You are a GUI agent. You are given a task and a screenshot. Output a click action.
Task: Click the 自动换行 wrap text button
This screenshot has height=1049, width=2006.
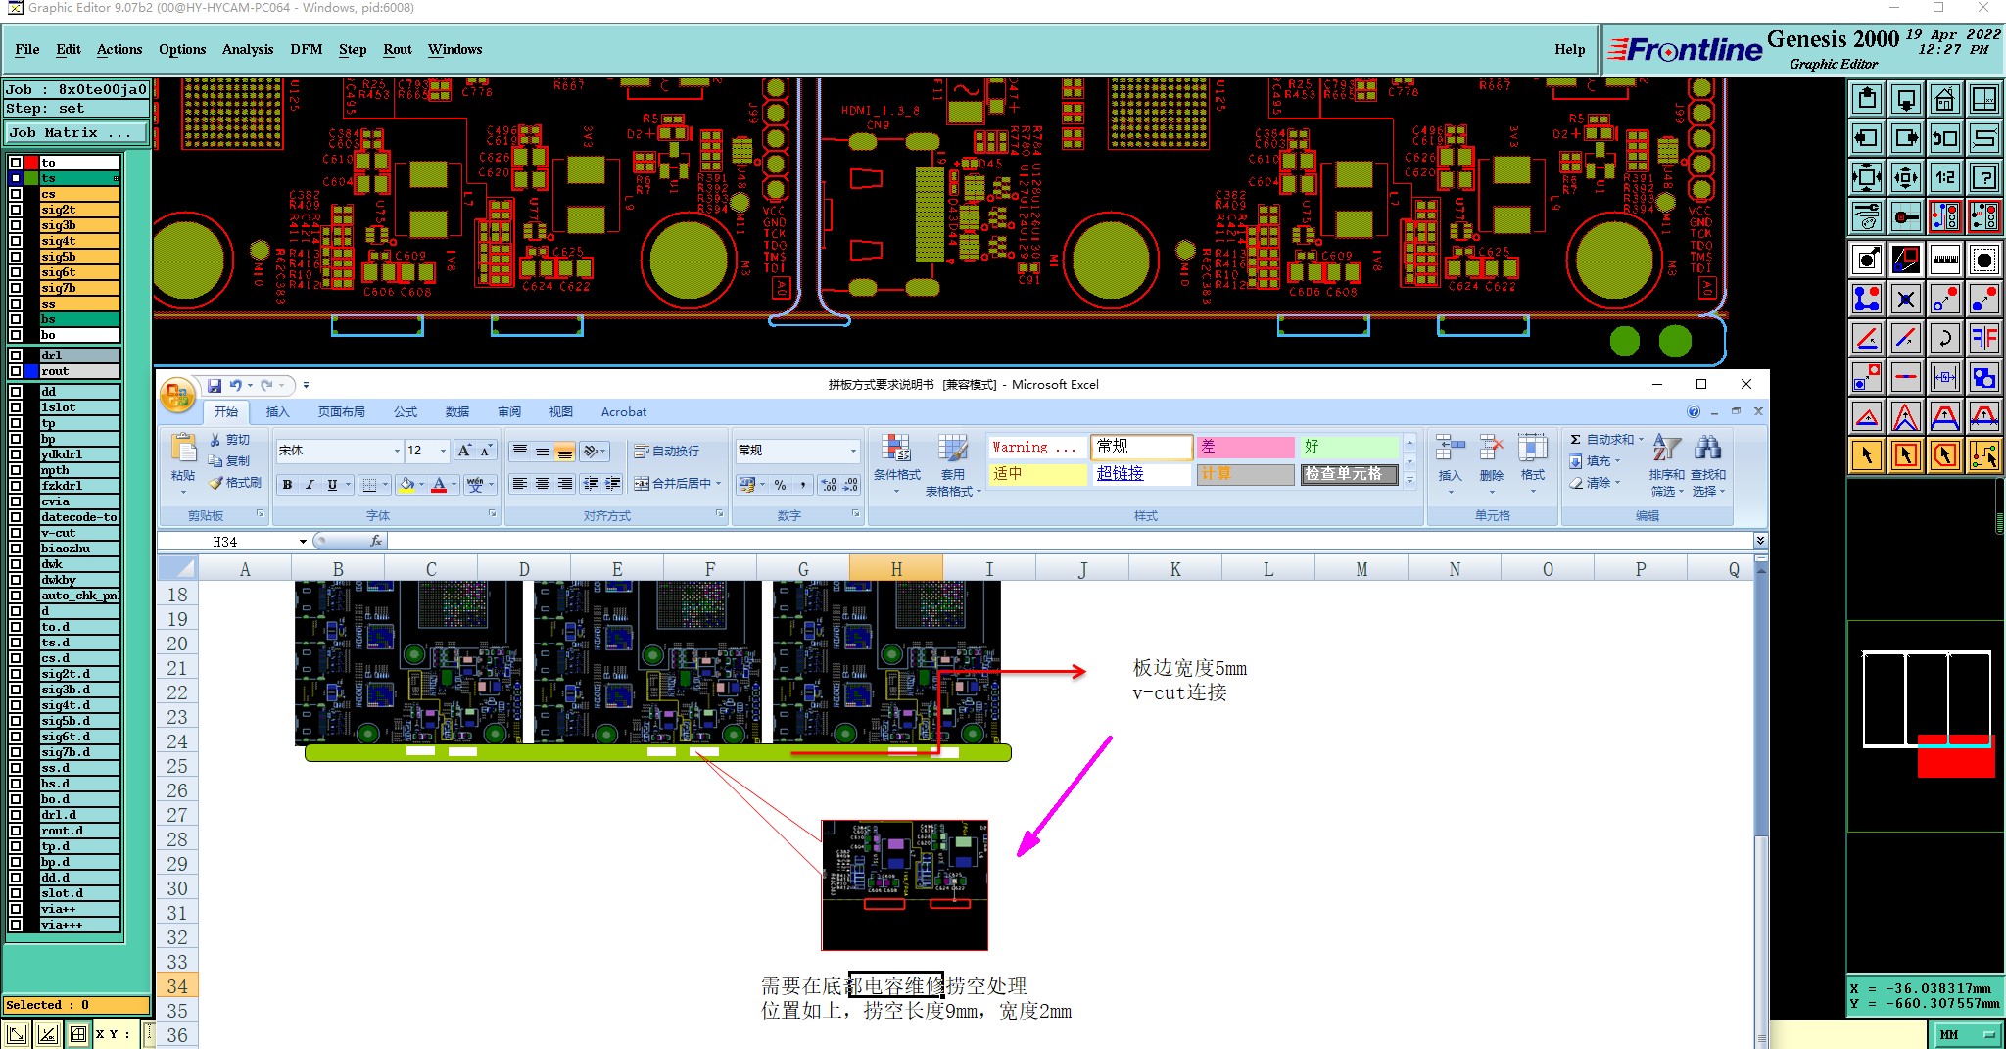pos(666,452)
